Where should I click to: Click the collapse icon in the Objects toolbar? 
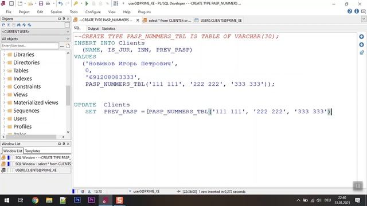click(x=14, y=25)
